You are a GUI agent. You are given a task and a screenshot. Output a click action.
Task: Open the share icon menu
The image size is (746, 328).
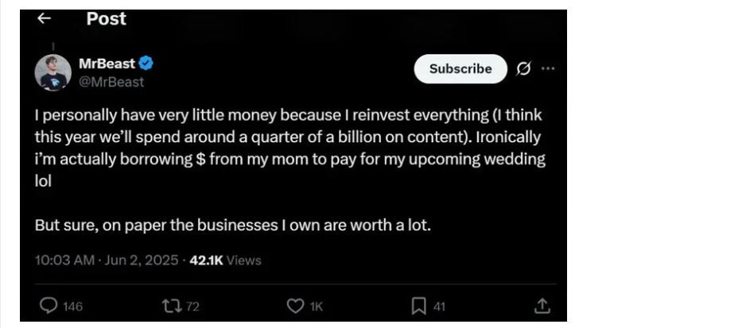(542, 306)
